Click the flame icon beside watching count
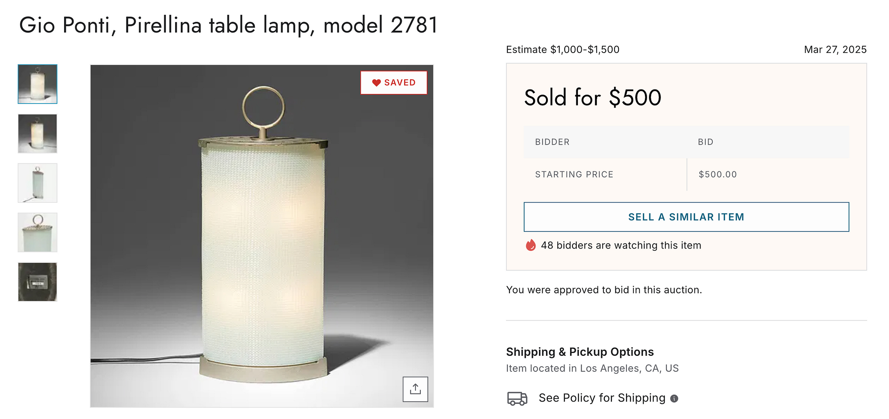The width and height of the screenshot is (889, 419). [x=531, y=245]
